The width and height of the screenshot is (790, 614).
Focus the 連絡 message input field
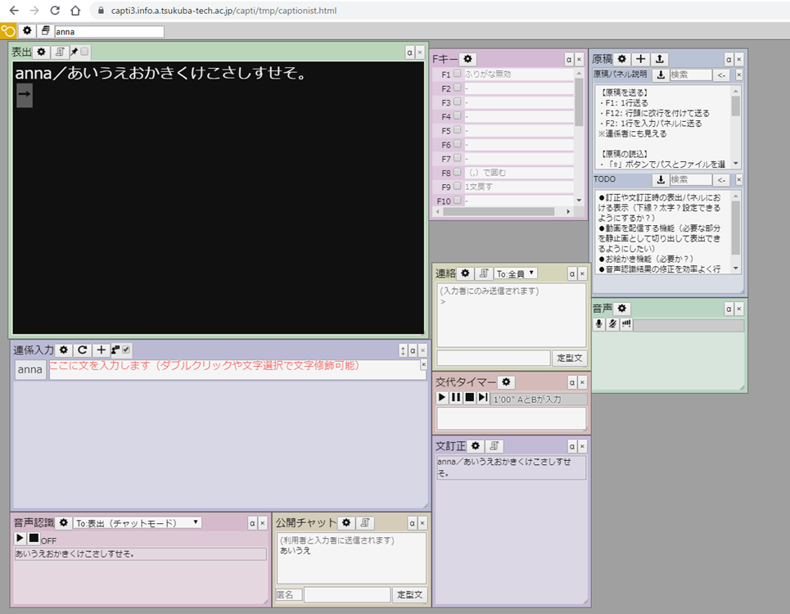coord(494,358)
